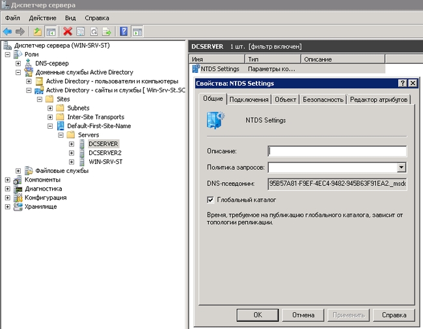
Task: Click the Properties icon in the toolbar
Action: point(81,31)
